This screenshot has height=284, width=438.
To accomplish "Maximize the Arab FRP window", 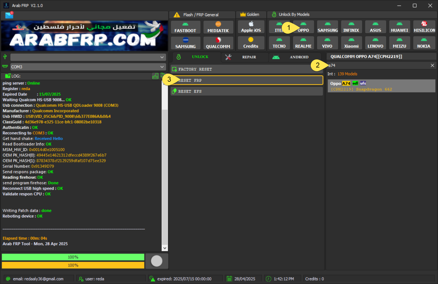I will 415,6.
